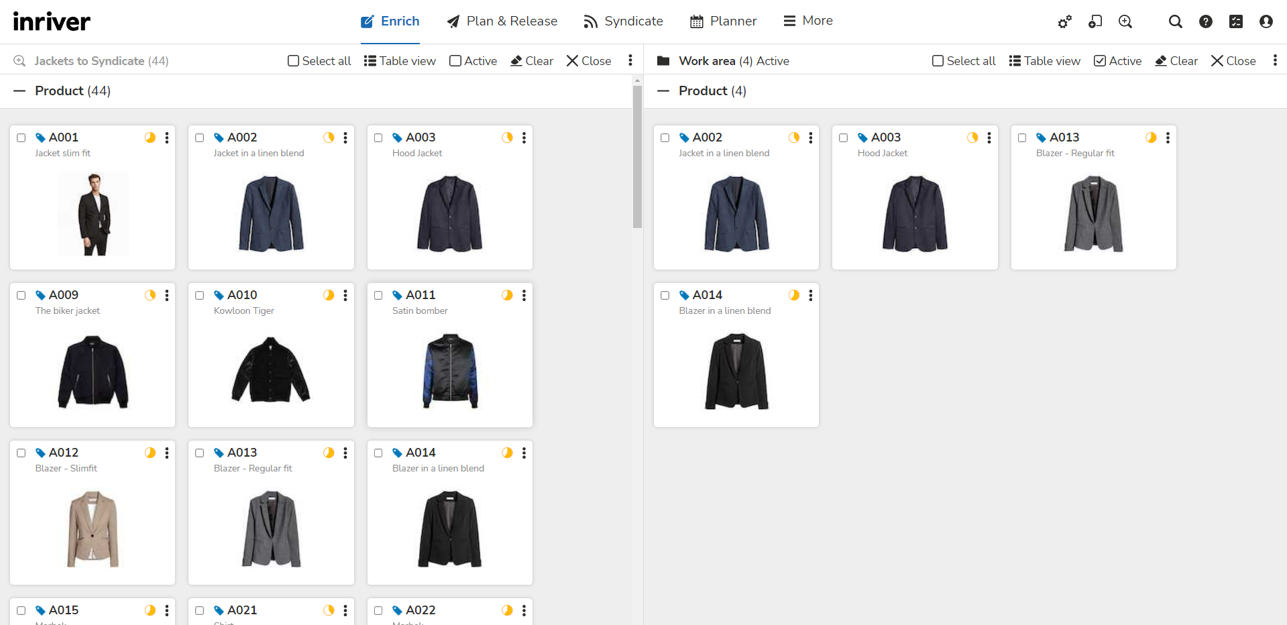Switch Work area to Table view
1287x625 pixels.
click(x=1044, y=61)
